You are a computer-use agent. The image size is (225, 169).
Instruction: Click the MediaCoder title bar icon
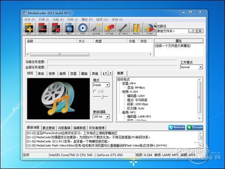(x=24, y=13)
